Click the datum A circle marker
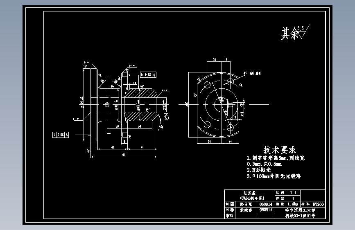Image resolution: width=355 pixels, height=230 pixels. pyautogui.click(x=166, y=117)
